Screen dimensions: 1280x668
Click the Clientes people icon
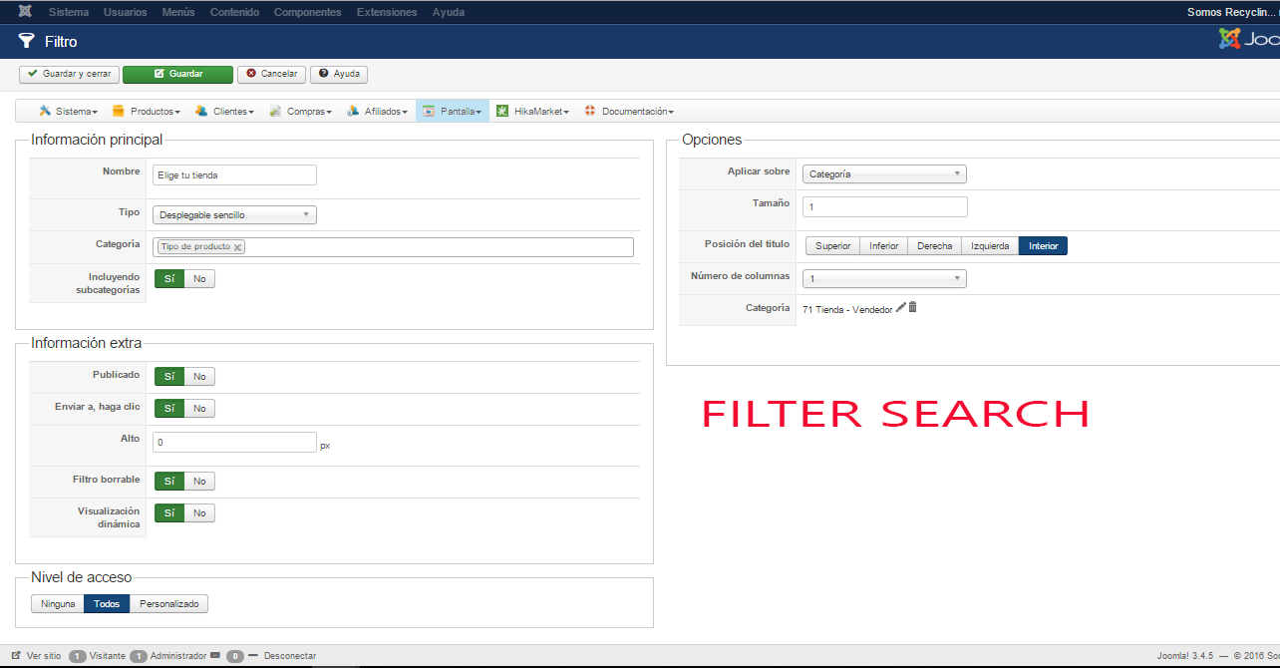click(201, 111)
